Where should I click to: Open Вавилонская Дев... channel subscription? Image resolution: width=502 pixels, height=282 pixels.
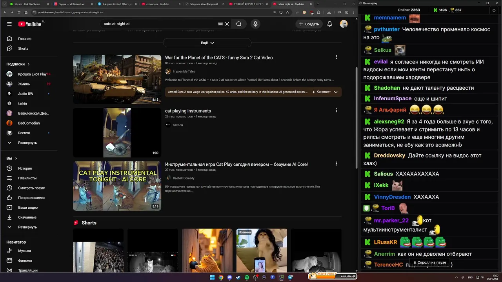29,113
